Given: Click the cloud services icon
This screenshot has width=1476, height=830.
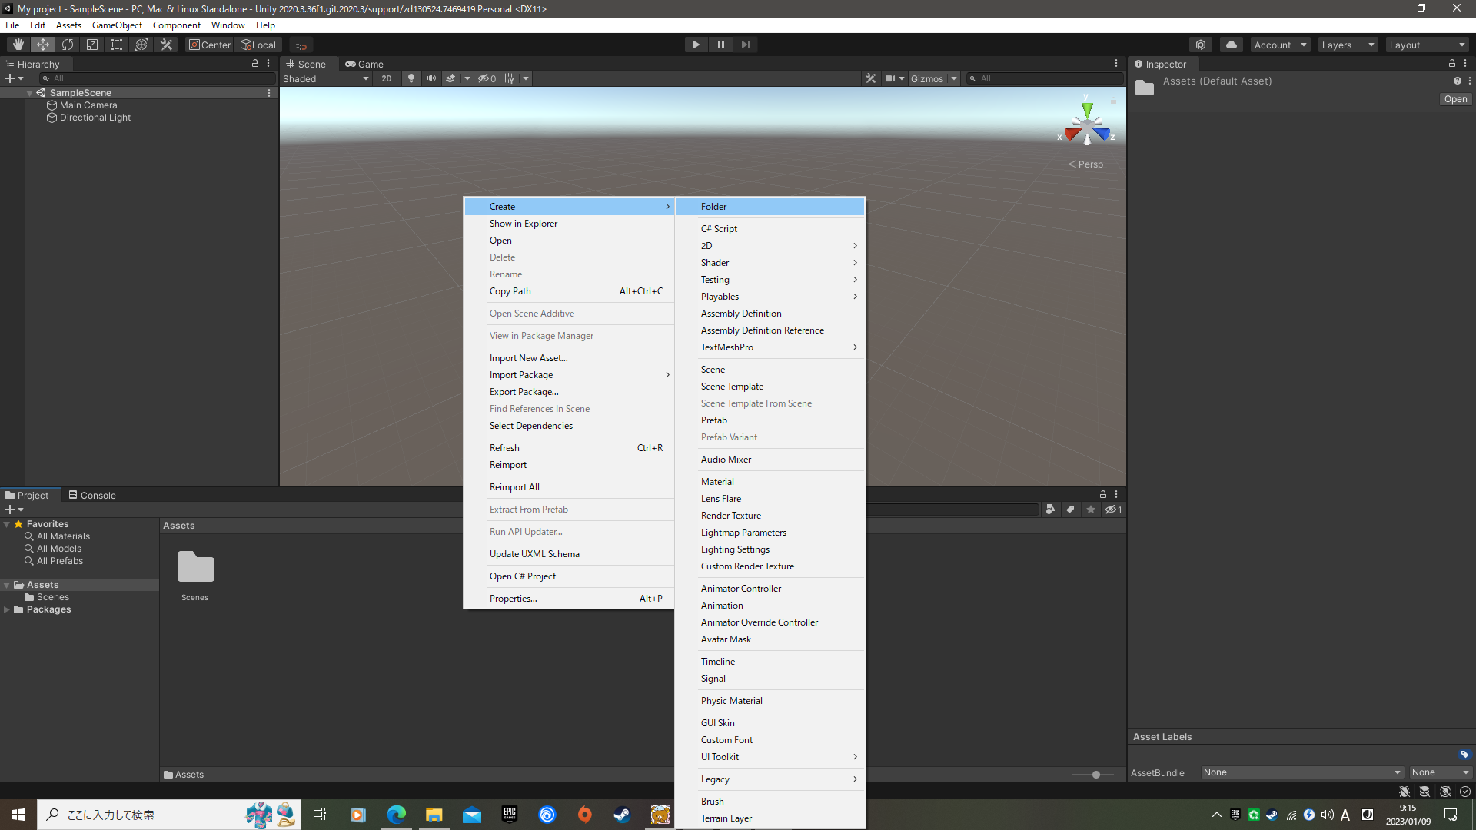Looking at the screenshot, I should pos(1232,45).
